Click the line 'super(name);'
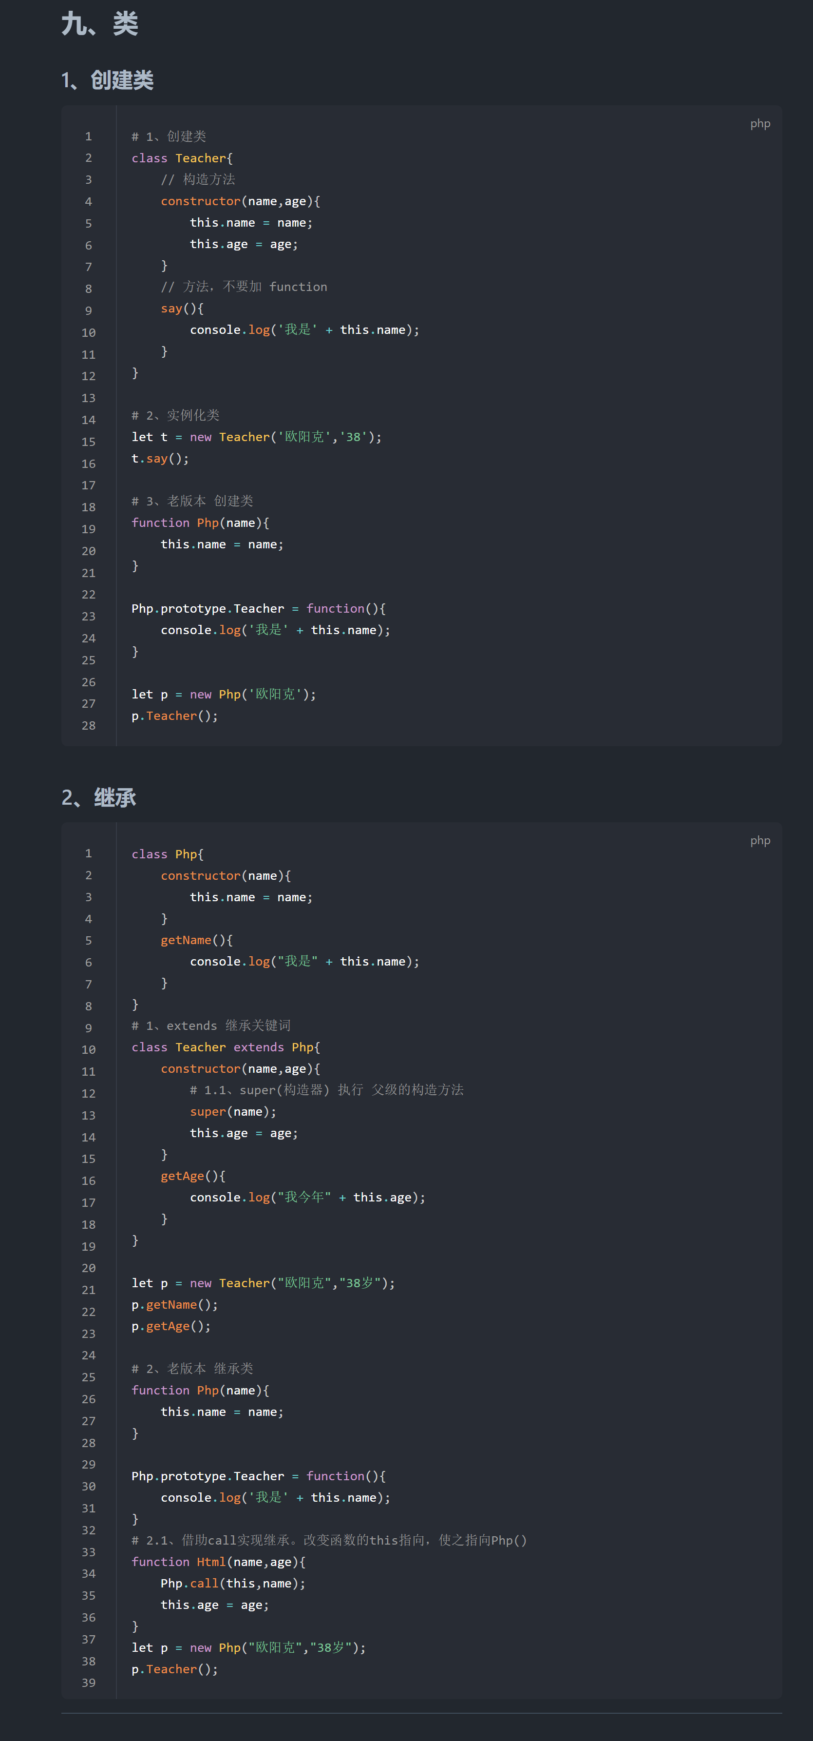This screenshot has height=1741, width=813. pyautogui.click(x=233, y=1112)
